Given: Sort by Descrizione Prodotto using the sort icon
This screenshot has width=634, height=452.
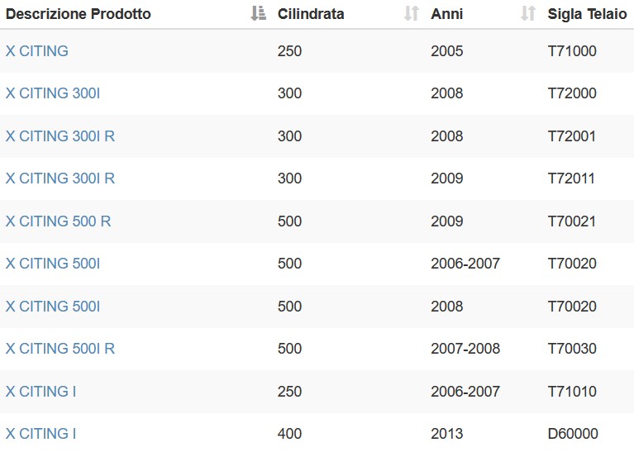Looking at the screenshot, I should (x=259, y=13).
